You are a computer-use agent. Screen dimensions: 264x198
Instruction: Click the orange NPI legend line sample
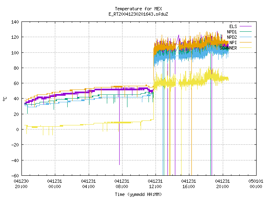(x=246, y=42)
